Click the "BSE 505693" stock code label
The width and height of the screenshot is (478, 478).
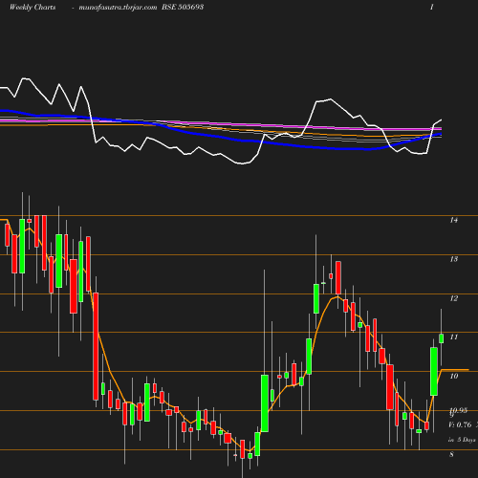[183, 7]
